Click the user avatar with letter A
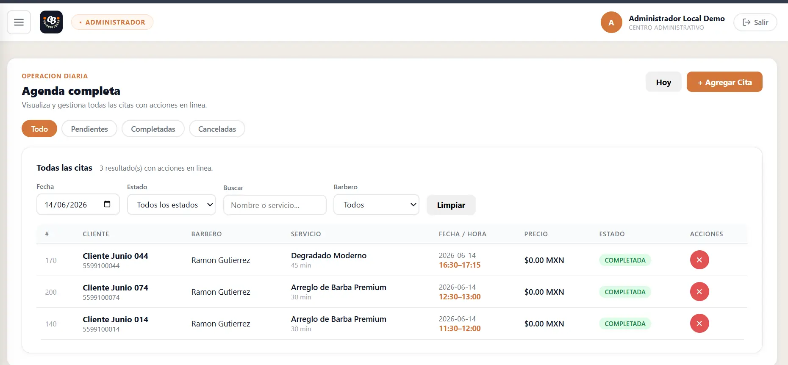Image resolution: width=788 pixels, height=365 pixels. click(611, 22)
